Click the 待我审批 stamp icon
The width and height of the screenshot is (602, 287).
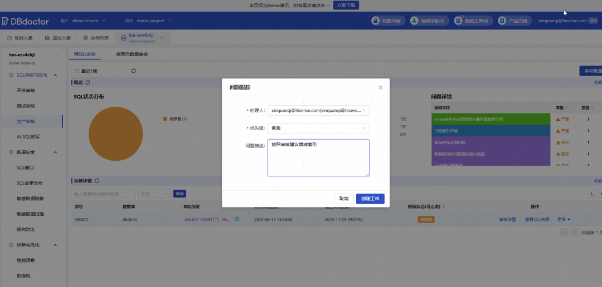(x=414, y=21)
